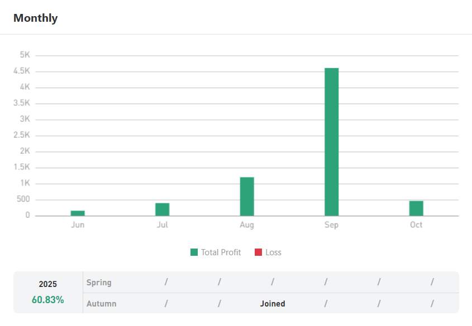Click the Jun x-axis label
The width and height of the screenshot is (472, 326).
pos(78,225)
